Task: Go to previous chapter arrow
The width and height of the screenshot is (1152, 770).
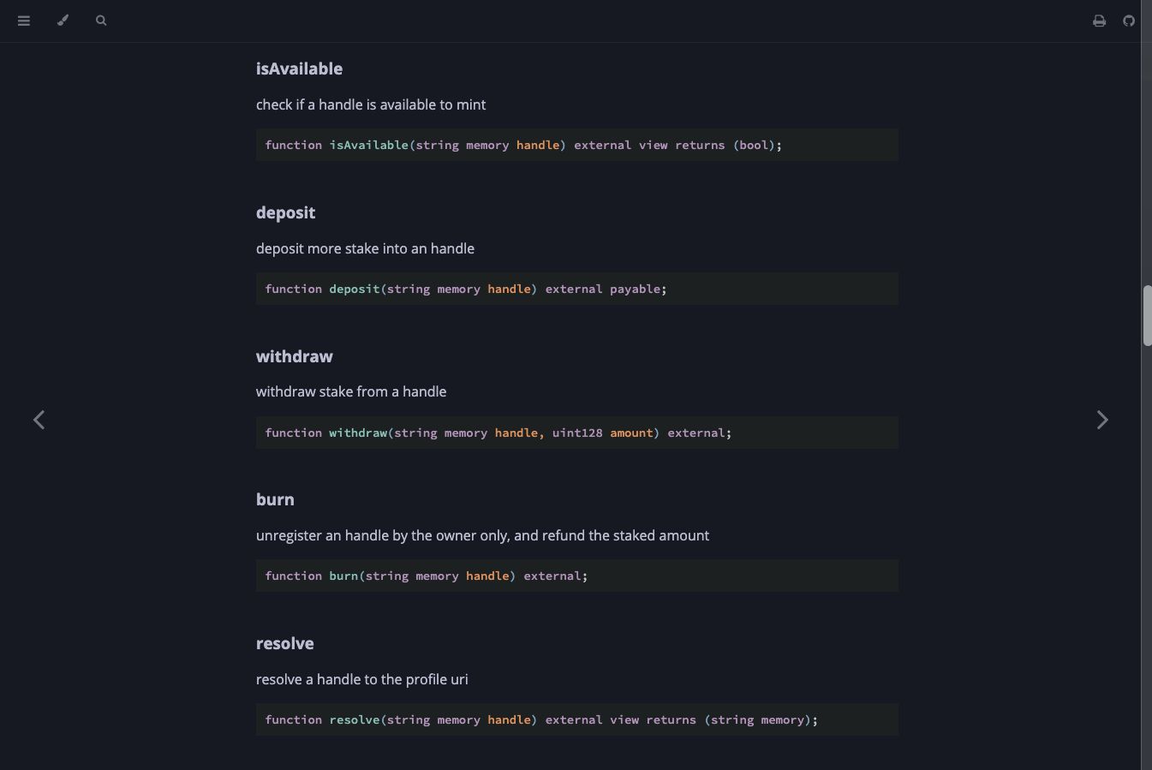Action: tap(39, 420)
